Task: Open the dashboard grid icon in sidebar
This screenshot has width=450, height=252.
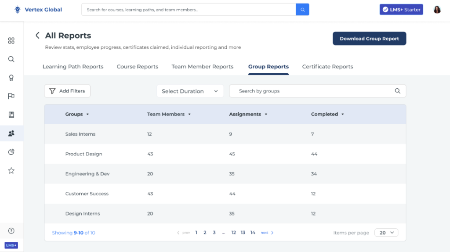Action: pyautogui.click(x=11, y=41)
